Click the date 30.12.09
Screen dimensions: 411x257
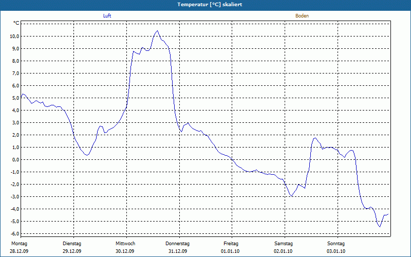(x=125, y=251)
